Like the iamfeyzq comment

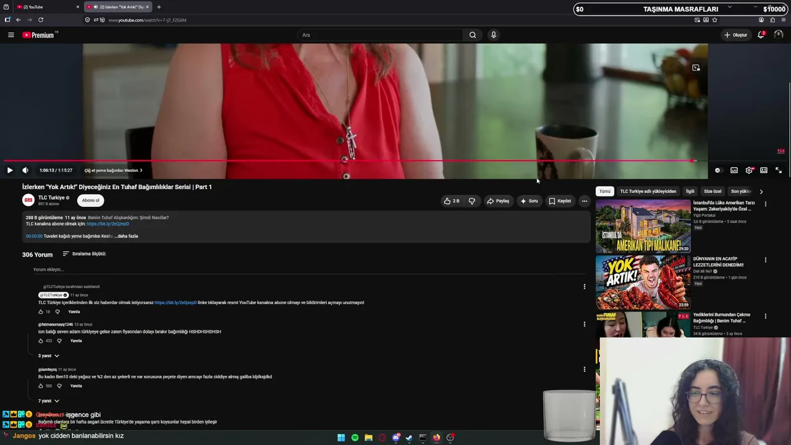click(x=41, y=386)
